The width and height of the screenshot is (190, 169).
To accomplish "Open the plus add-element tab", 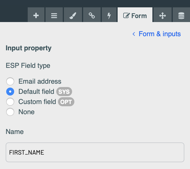I will point(36,15).
